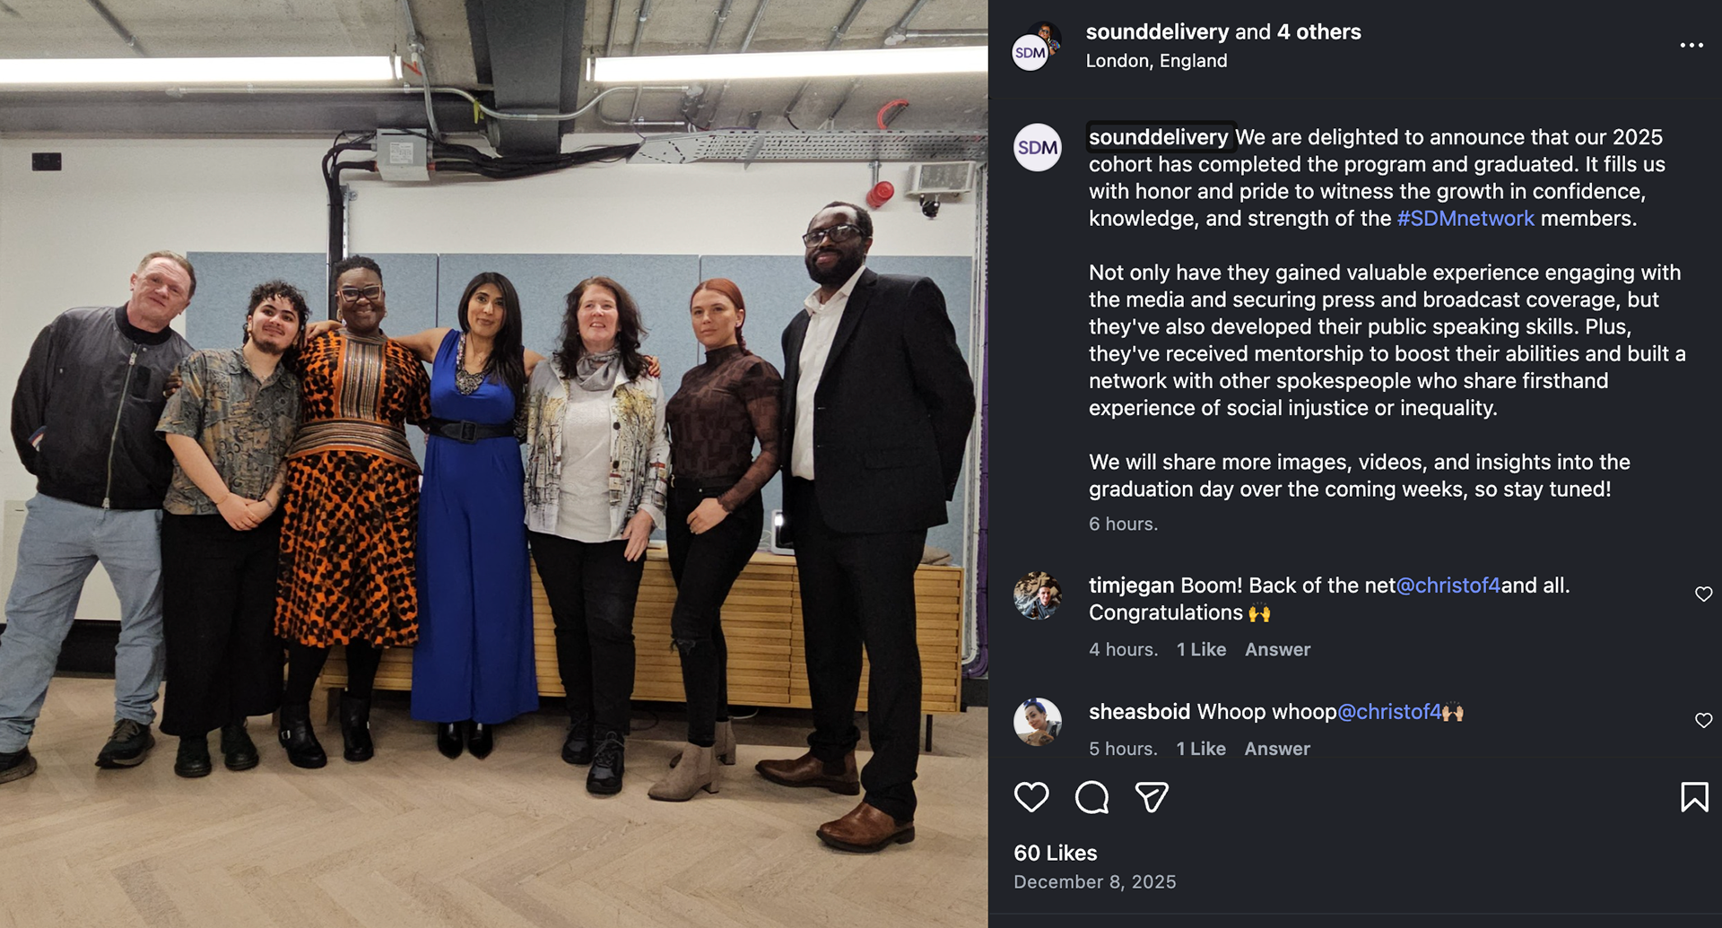This screenshot has width=1722, height=928.
Task: Open the three-dot more options menu
Action: pos(1692,45)
